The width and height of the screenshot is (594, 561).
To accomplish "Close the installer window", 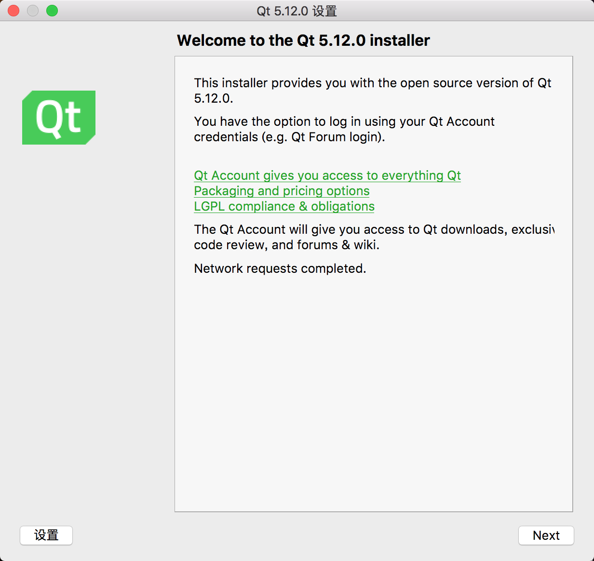I will (13, 11).
